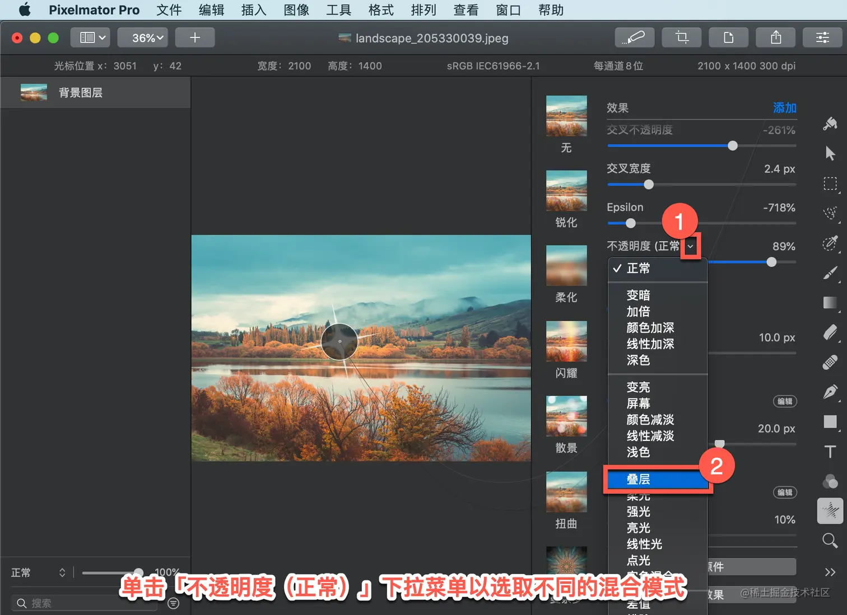Pick the Quick Selection tool
This screenshot has width=847, height=615.
point(830,213)
